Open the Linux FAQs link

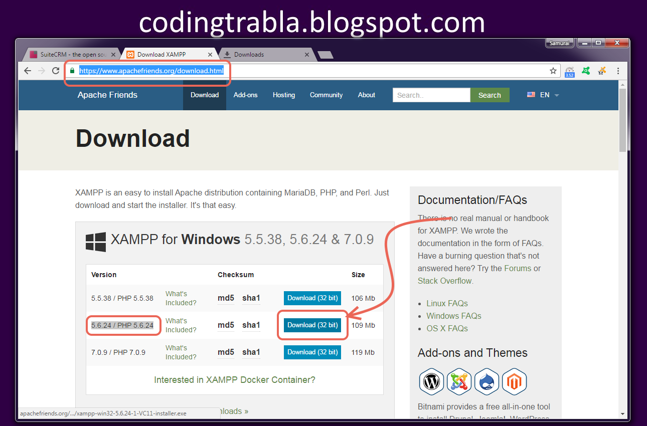tap(447, 303)
